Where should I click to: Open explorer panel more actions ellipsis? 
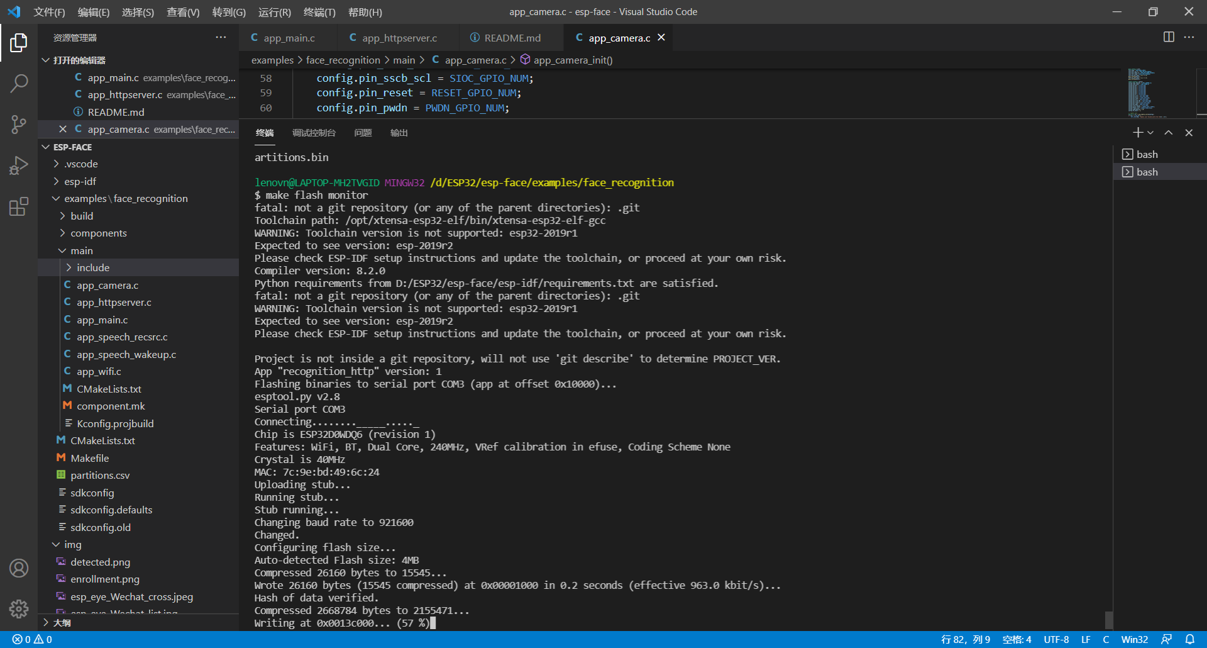tap(221, 37)
